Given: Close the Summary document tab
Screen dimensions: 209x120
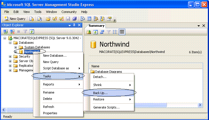Looking at the screenshot, I should 204,26.
